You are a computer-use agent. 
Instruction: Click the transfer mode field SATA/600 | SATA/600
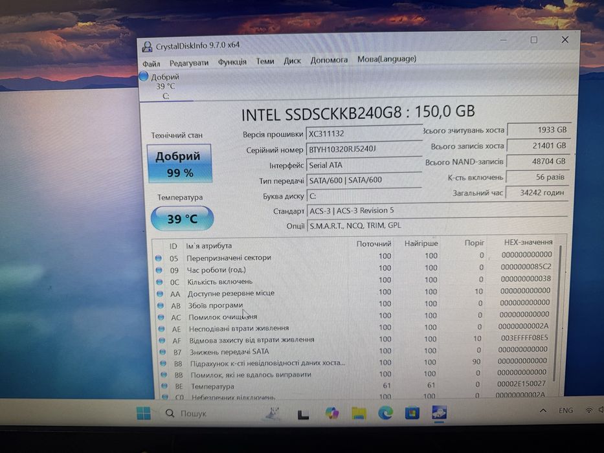coord(364,180)
